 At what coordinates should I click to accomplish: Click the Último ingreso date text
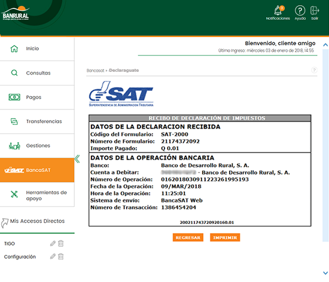coord(266,51)
